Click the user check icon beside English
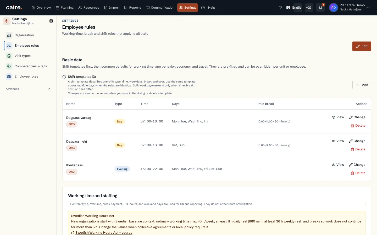The image size is (377, 235). 309,8
